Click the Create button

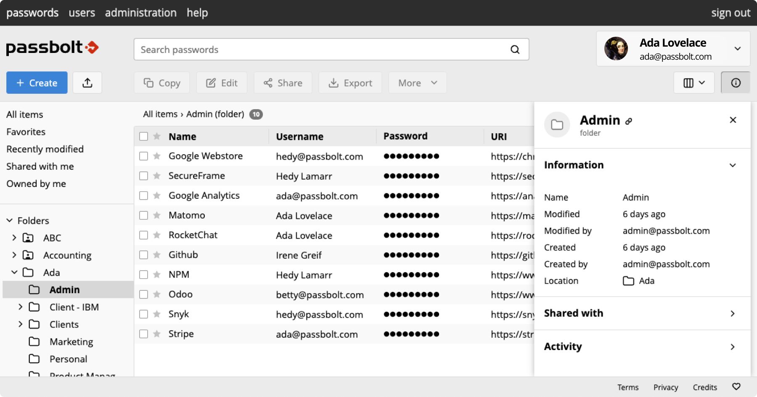pos(37,83)
